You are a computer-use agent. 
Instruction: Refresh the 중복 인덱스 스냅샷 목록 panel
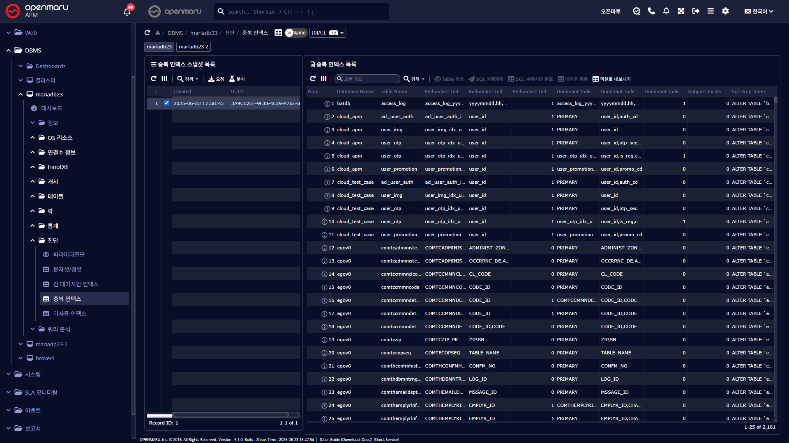pos(154,79)
